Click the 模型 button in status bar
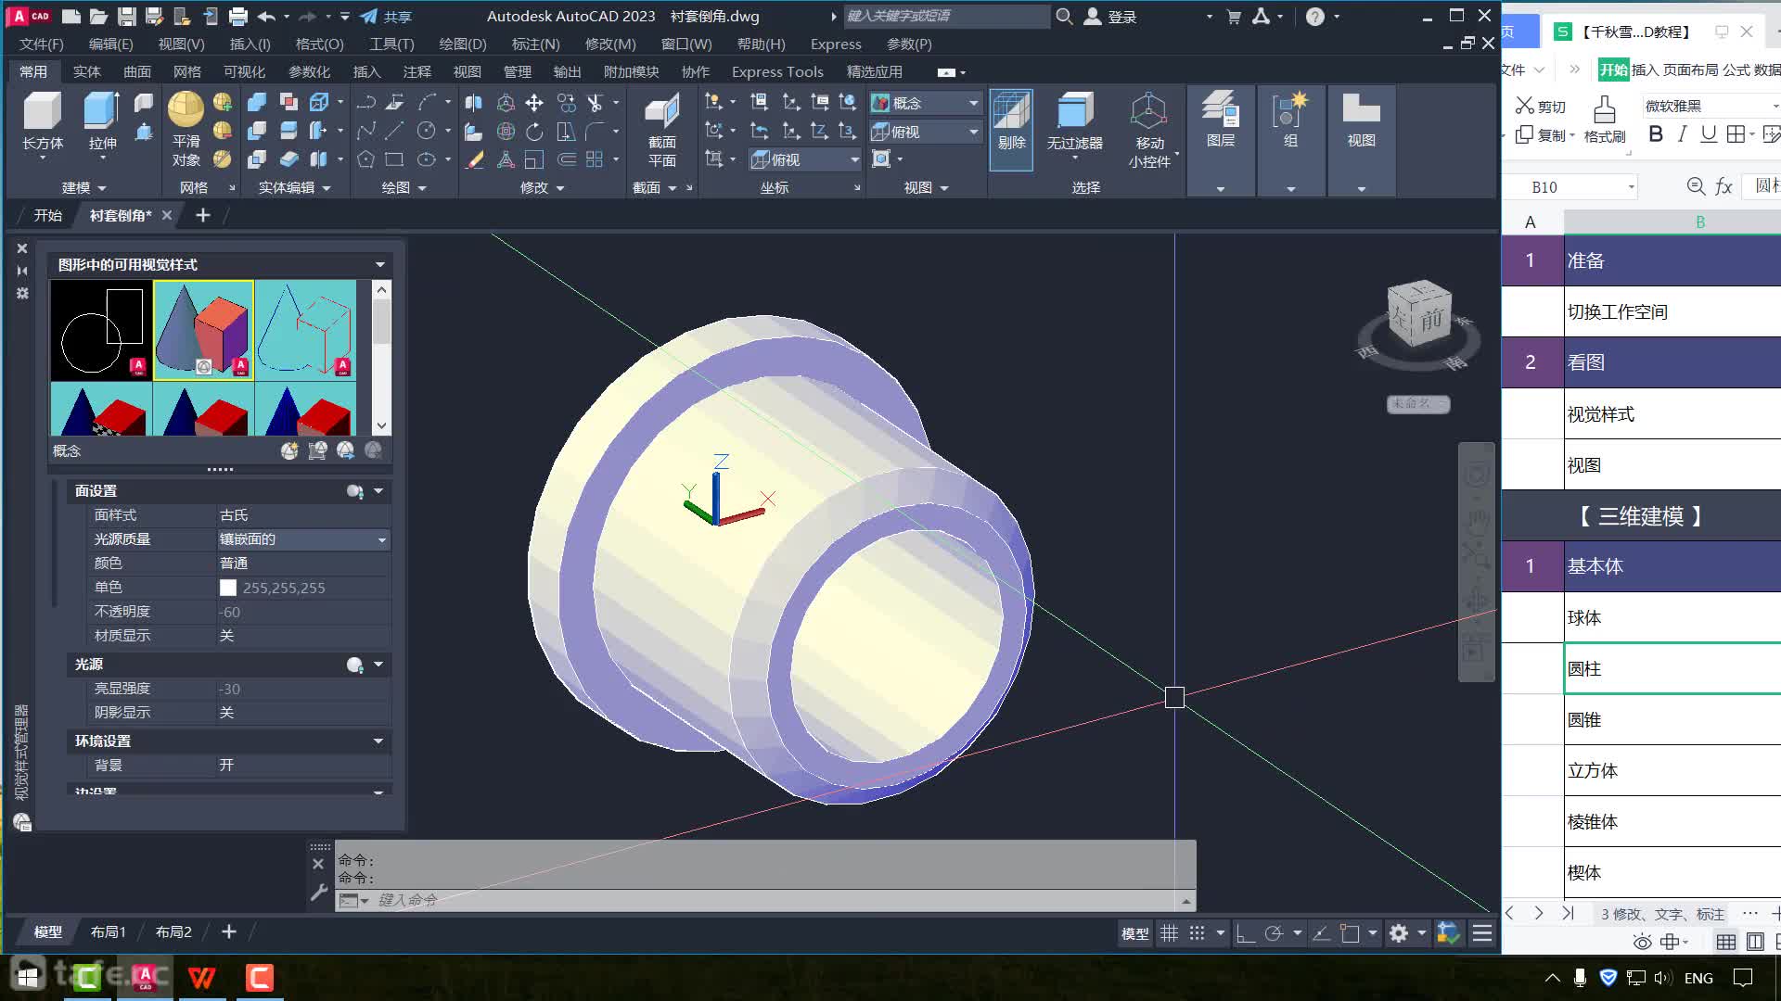 pyautogui.click(x=1134, y=933)
